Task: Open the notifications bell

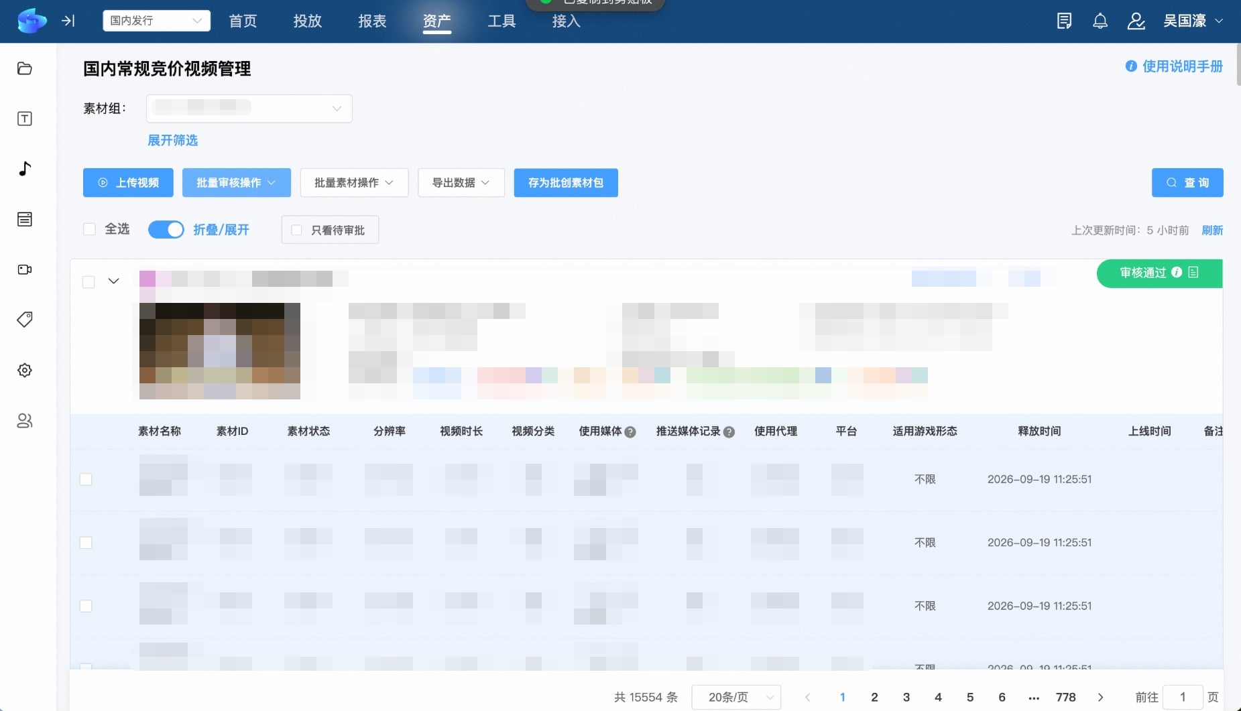Action: 1100,21
